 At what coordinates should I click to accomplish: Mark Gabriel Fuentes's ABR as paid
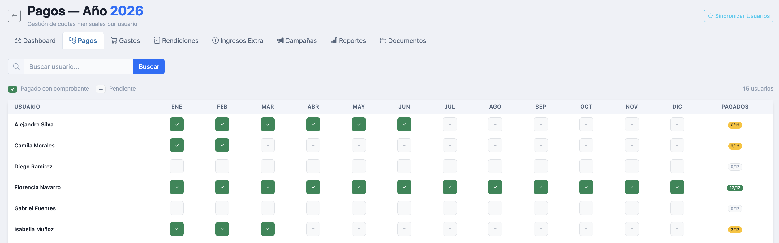pos(313,208)
